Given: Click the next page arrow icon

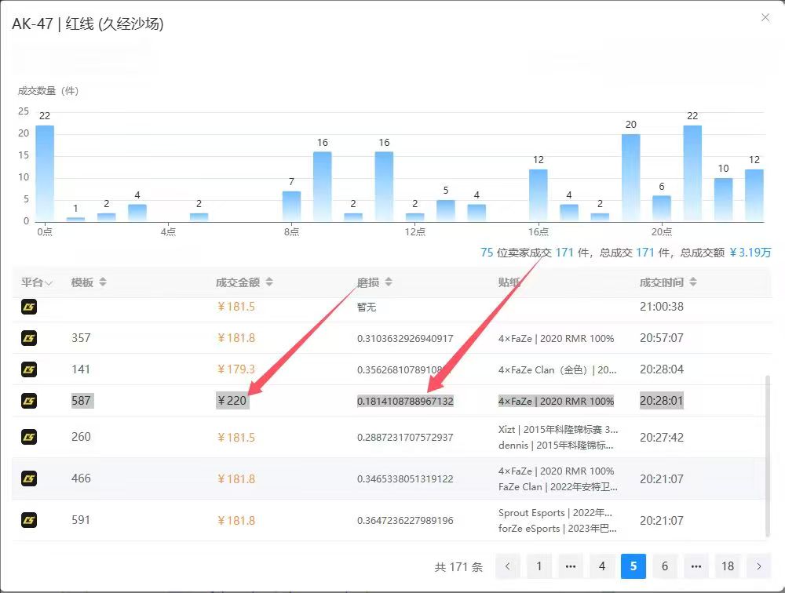Looking at the screenshot, I should 758,566.
